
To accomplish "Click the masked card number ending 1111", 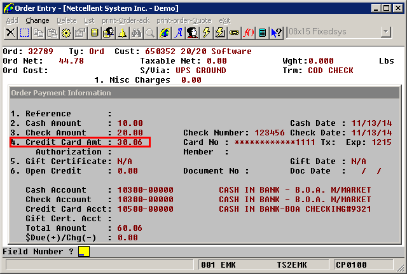I will pyautogui.click(x=275, y=142).
